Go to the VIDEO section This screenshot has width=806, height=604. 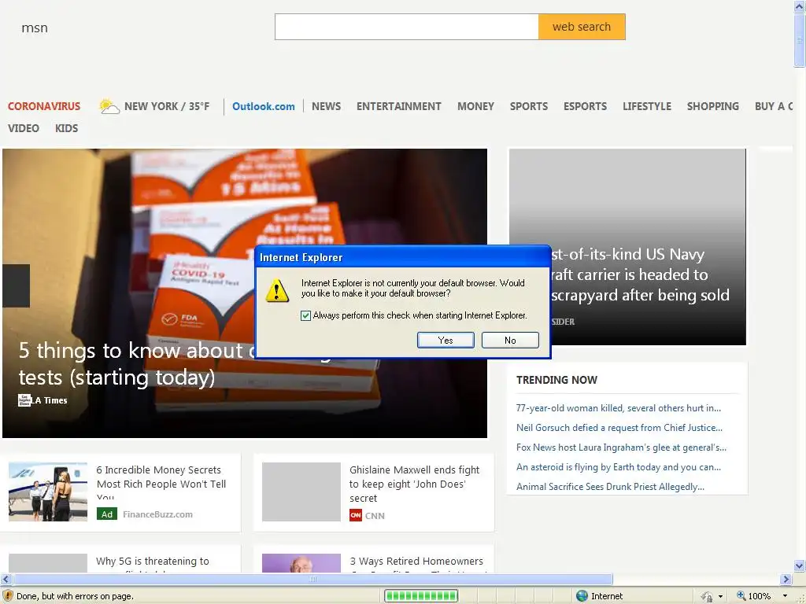[24, 128]
